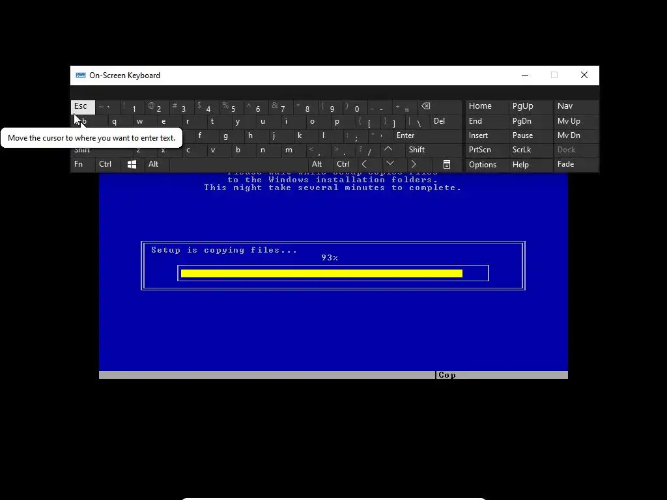The height and width of the screenshot is (500, 667).
Task: Click the PgDn key
Action: tap(530, 121)
